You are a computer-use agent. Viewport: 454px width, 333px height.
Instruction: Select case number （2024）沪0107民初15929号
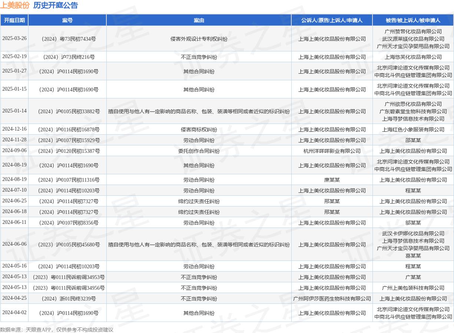click(x=67, y=140)
